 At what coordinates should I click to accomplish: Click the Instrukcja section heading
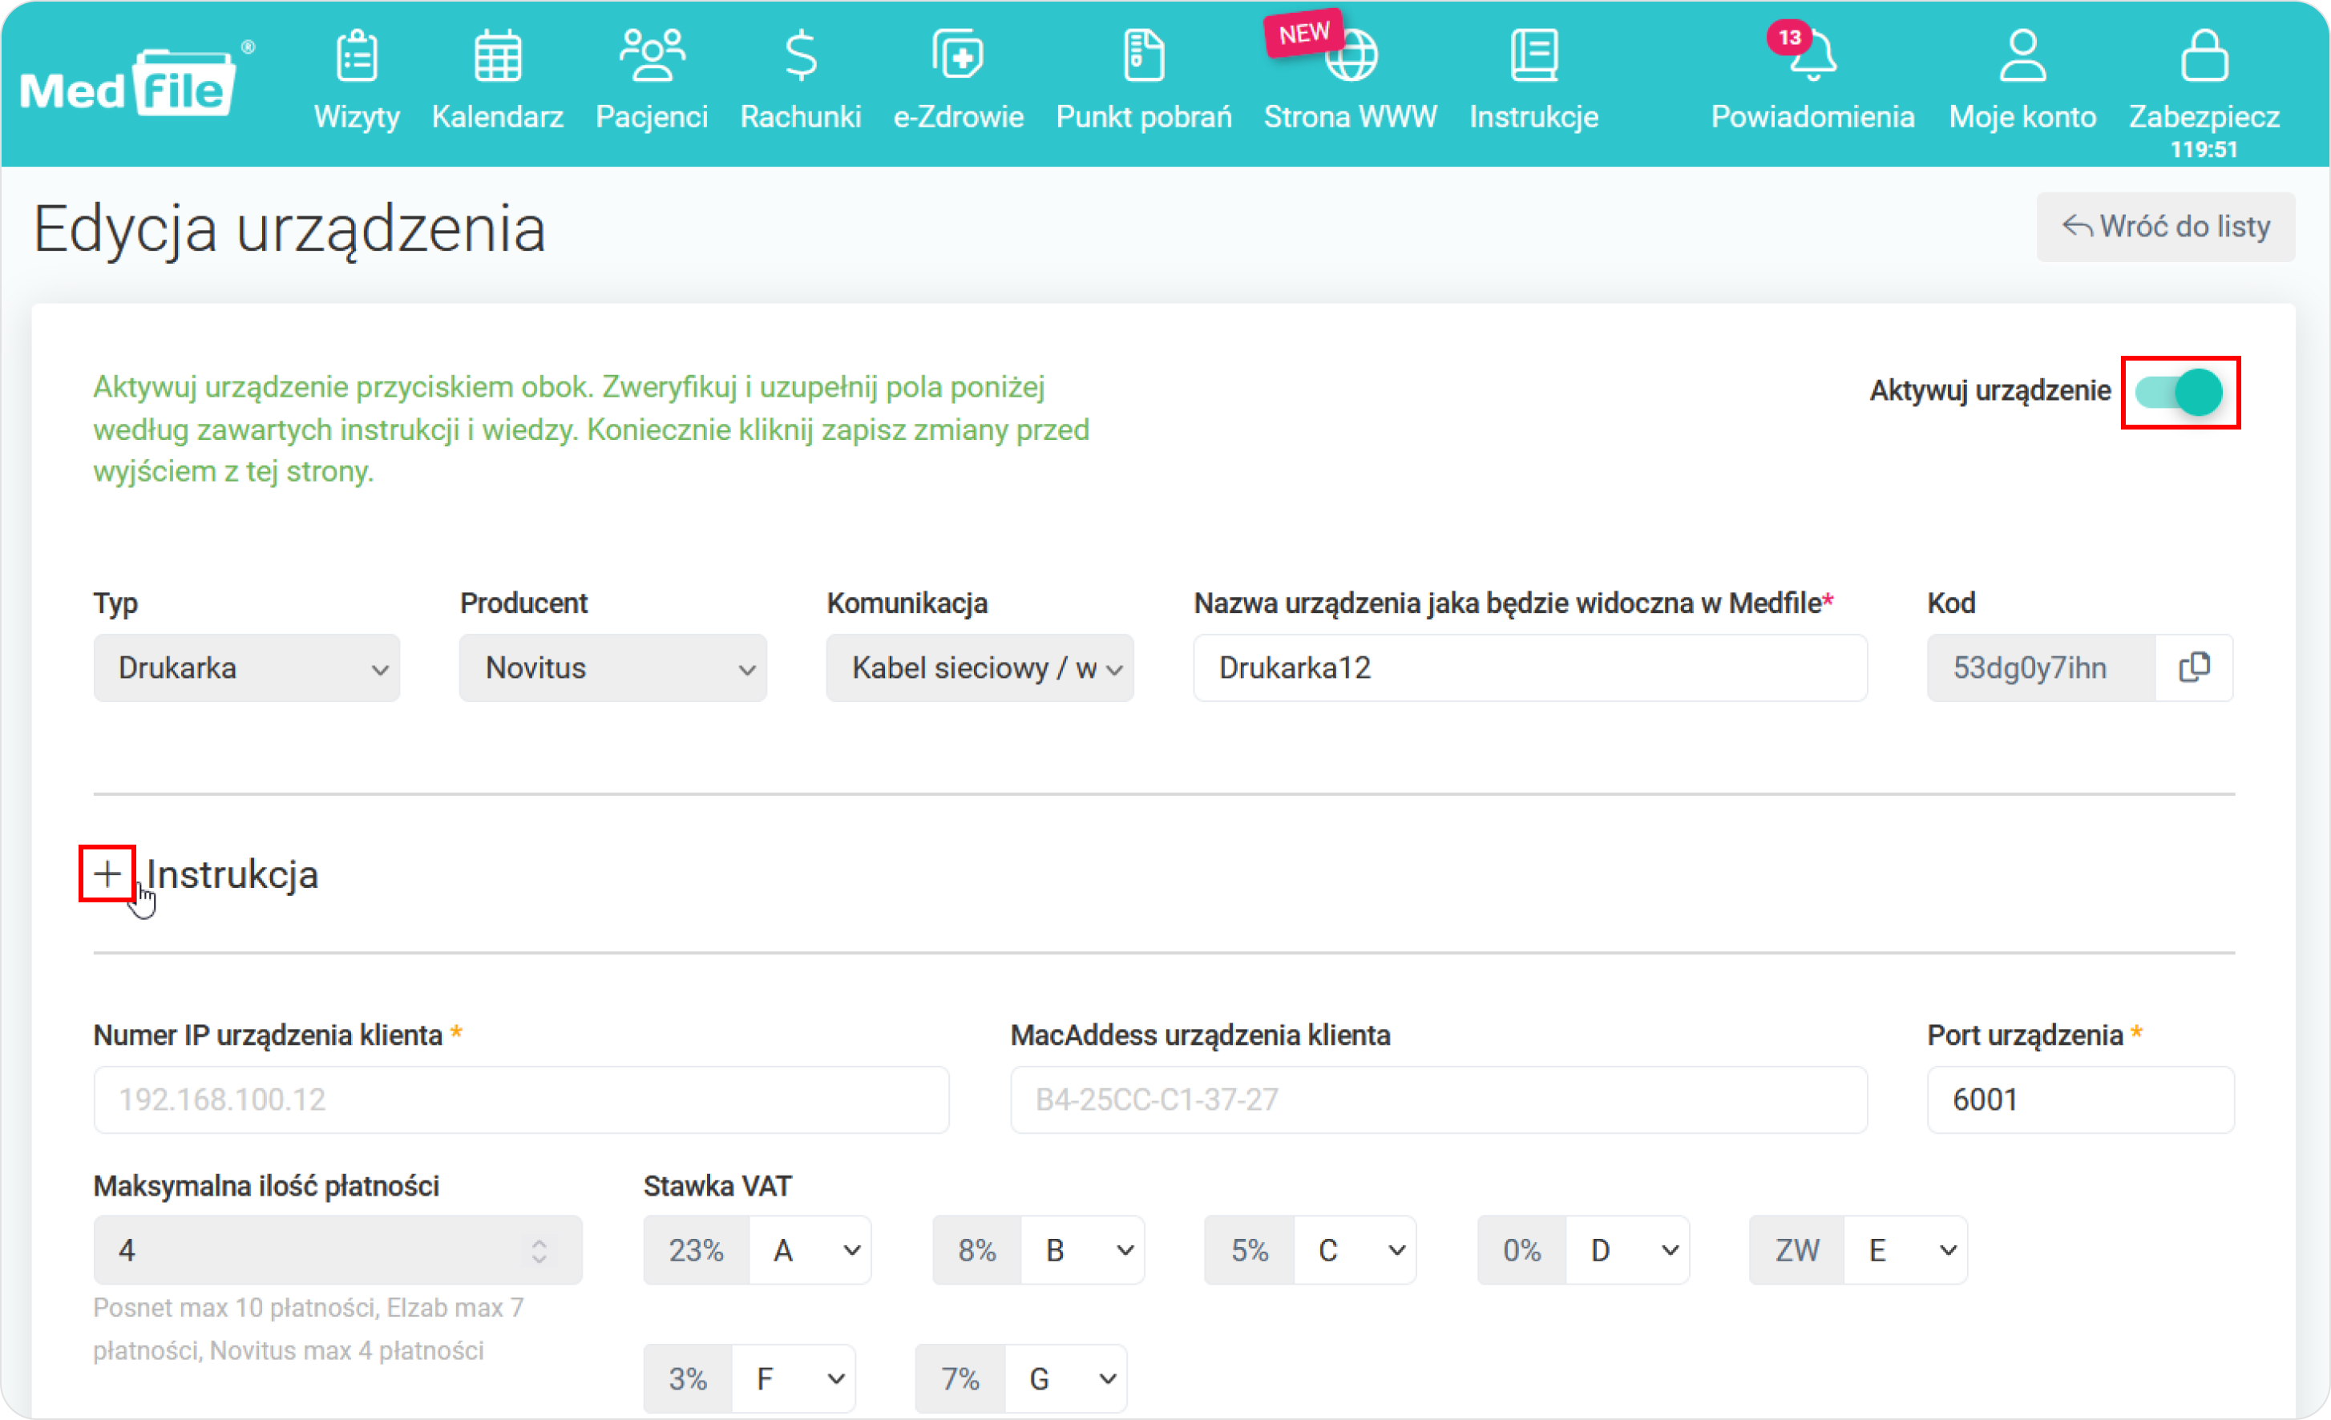(232, 874)
